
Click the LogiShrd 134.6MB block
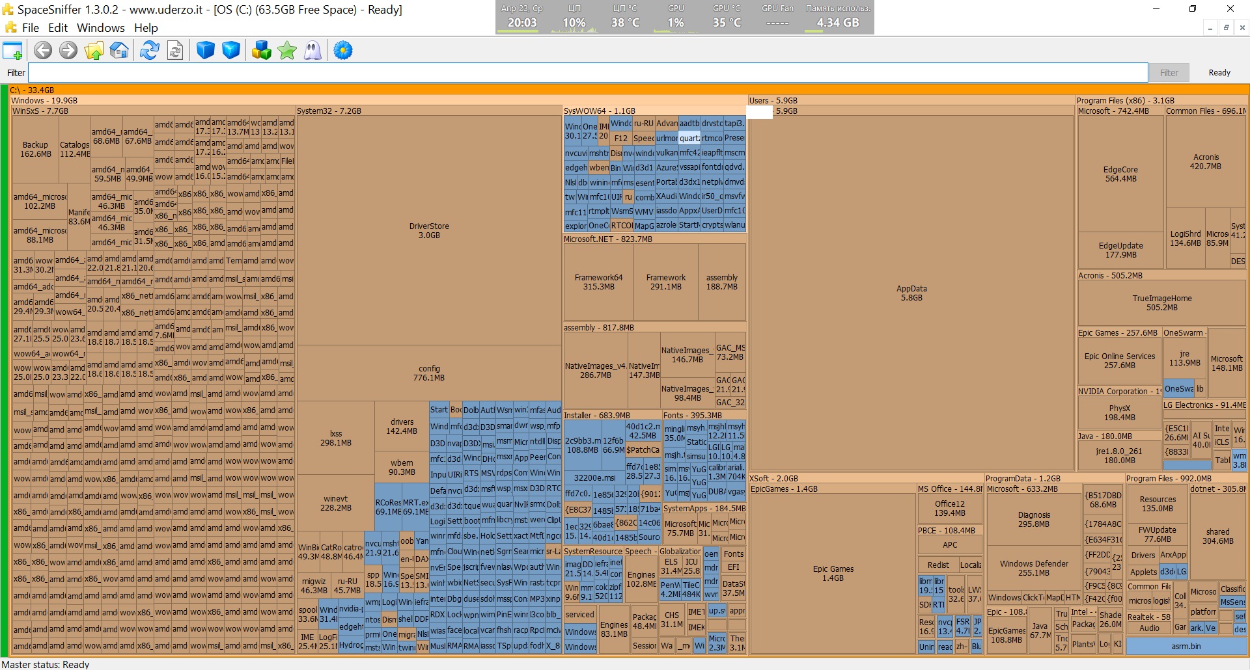[x=1186, y=238]
